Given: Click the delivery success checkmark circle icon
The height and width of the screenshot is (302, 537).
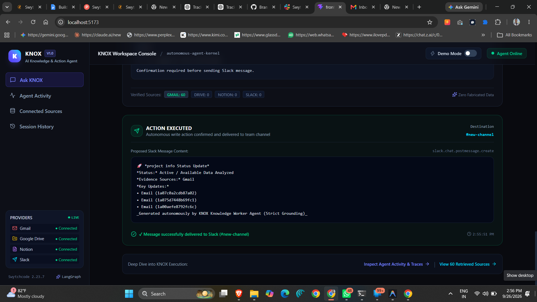Looking at the screenshot, I should click(x=134, y=234).
